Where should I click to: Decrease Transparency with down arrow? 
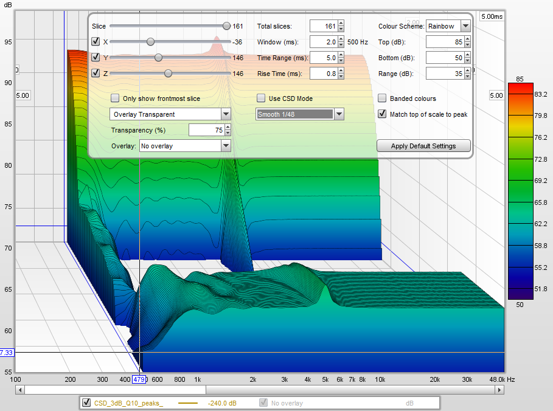point(228,133)
